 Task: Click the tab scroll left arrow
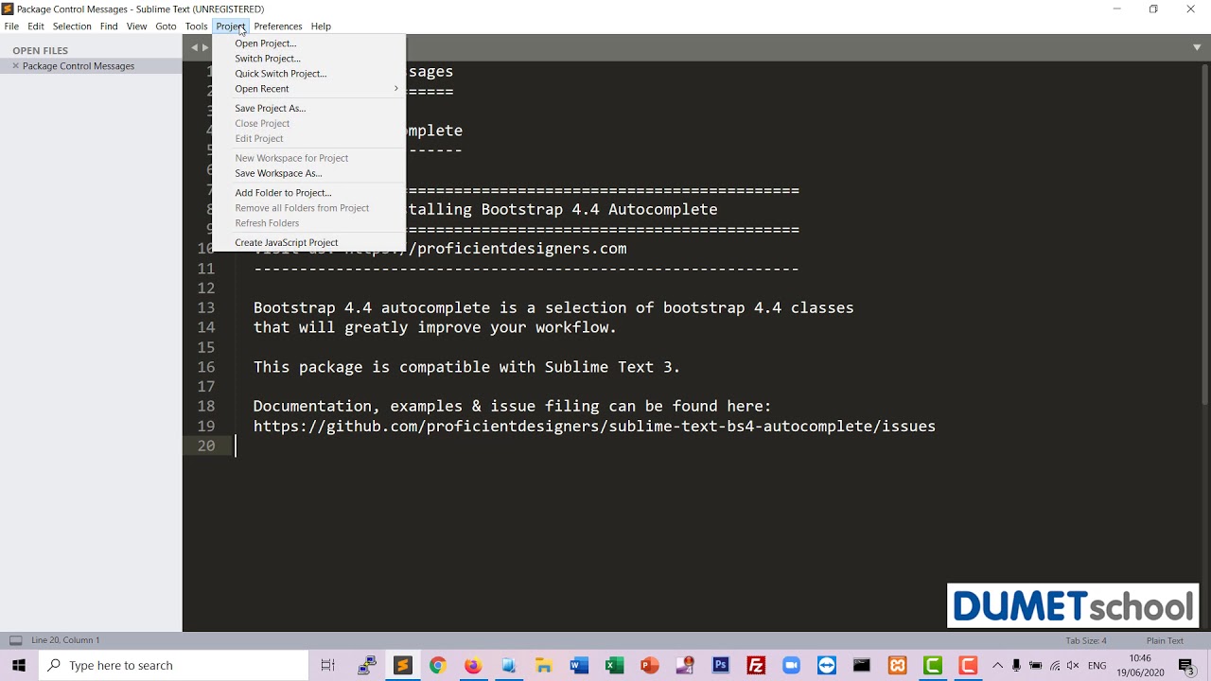195,47
